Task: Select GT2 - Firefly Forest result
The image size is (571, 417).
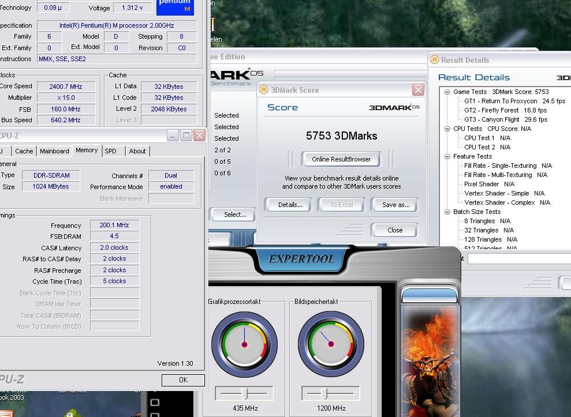Action: click(x=505, y=110)
